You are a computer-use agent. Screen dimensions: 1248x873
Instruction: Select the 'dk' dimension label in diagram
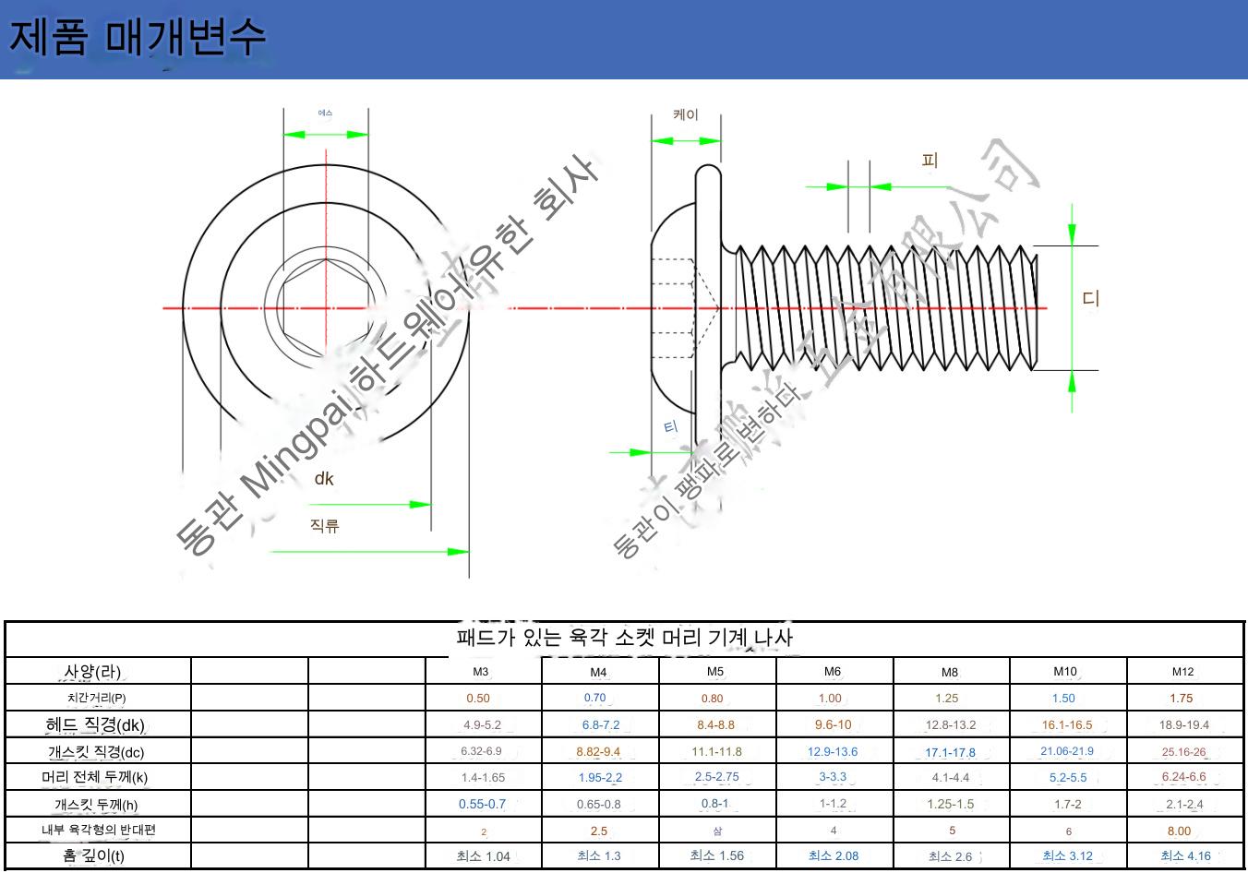pyautogui.click(x=324, y=478)
